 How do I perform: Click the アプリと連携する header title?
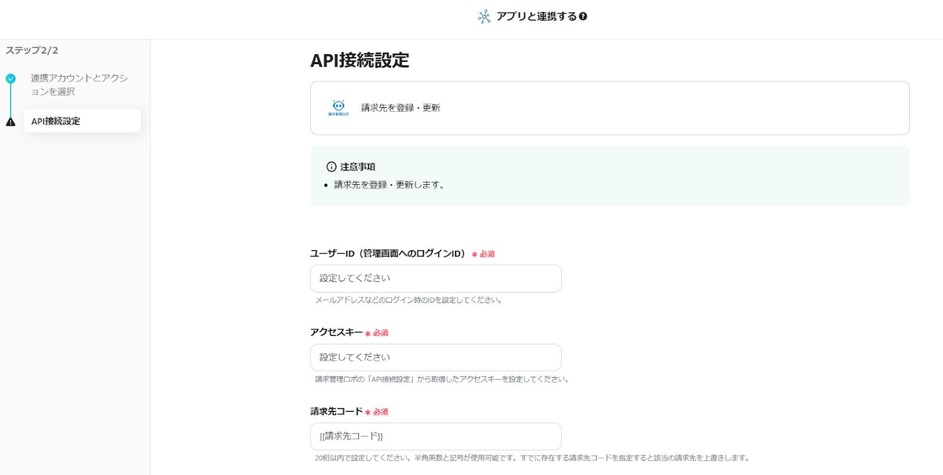[x=536, y=16]
